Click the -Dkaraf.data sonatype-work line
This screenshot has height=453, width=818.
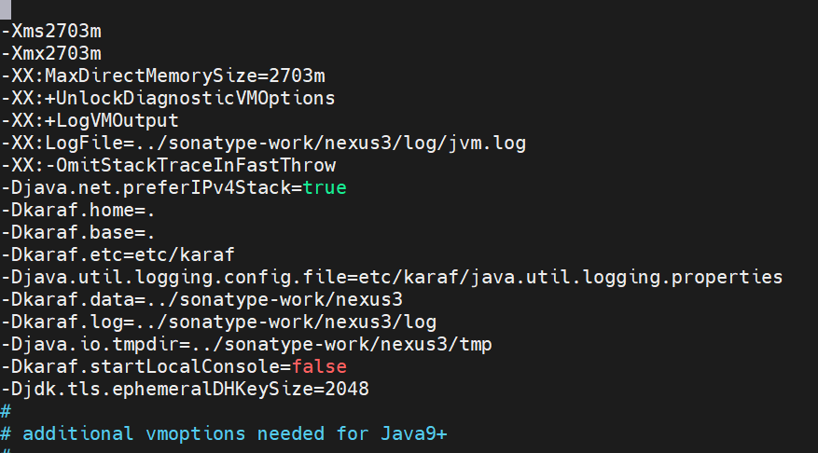click(201, 300)
